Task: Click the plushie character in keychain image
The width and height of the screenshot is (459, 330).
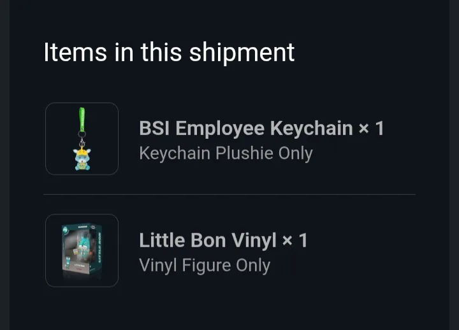Action: point(82,157)
